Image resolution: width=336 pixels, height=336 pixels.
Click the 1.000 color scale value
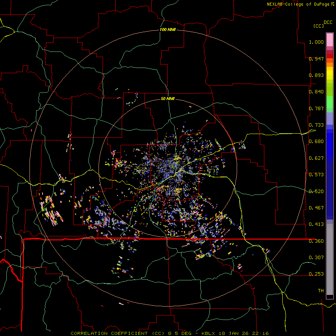click(x=316, y=42)
